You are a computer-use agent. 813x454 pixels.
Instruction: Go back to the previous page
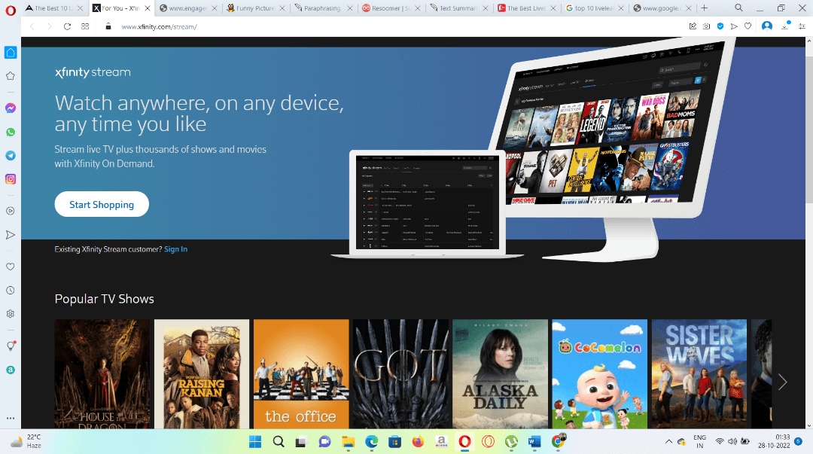[x=32, y=26]
